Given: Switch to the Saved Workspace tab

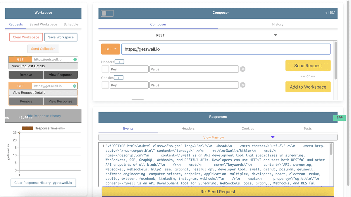Looking at the screenshot, I should pos(43,24).
